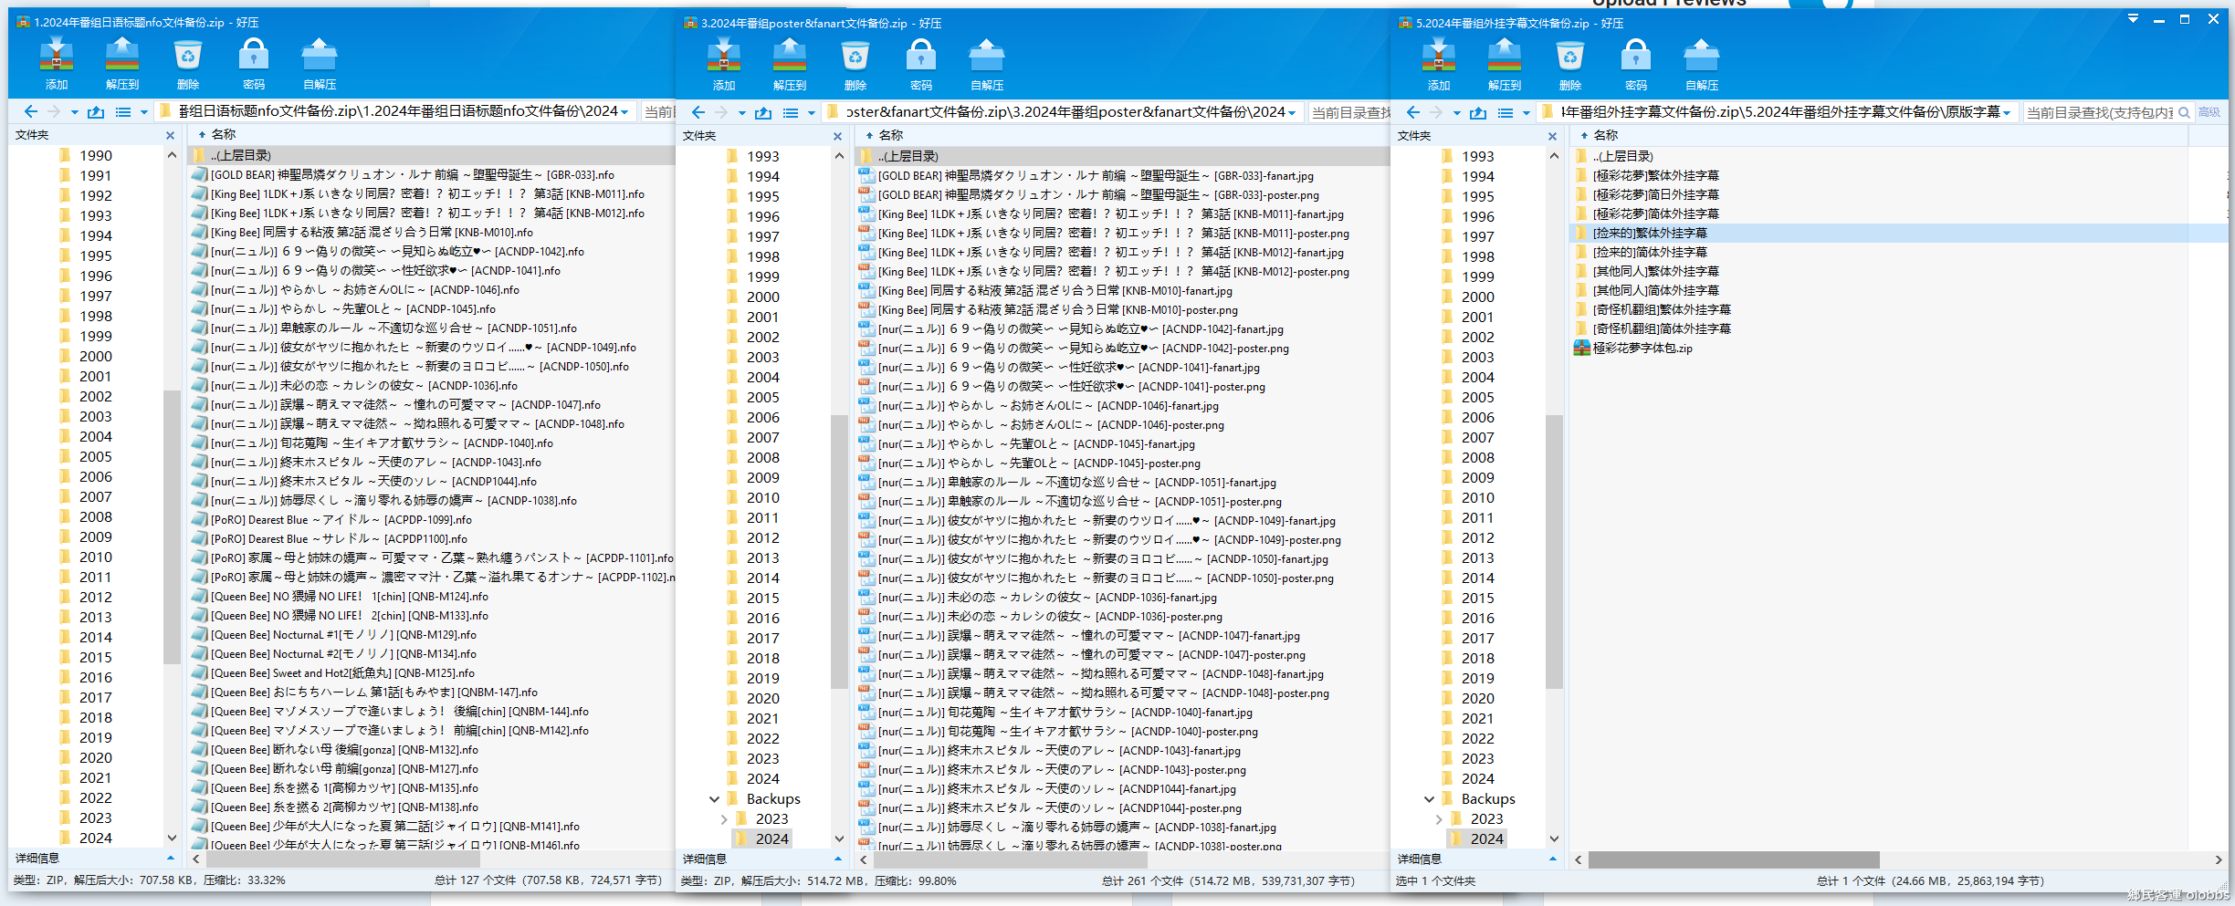Image resolution: width=2235 pixels, height=906 pixels.
Task: Close 文件夹 panel in poster&fanart window
Action: point(837,136)
